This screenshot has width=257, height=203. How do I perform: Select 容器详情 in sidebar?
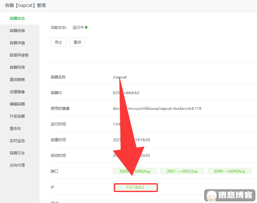(x=17, y=43)
